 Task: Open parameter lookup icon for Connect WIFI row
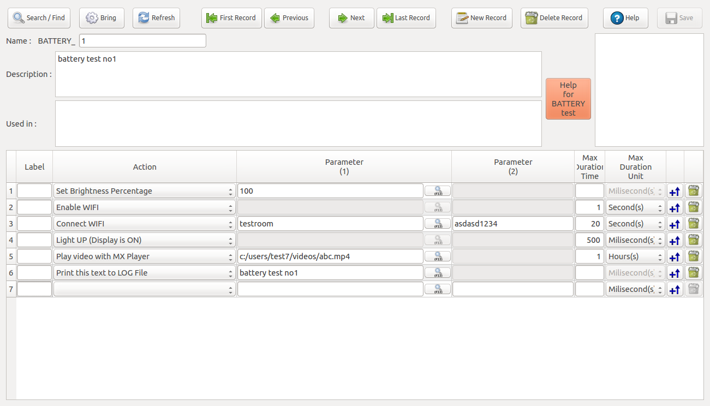(438, 224)
